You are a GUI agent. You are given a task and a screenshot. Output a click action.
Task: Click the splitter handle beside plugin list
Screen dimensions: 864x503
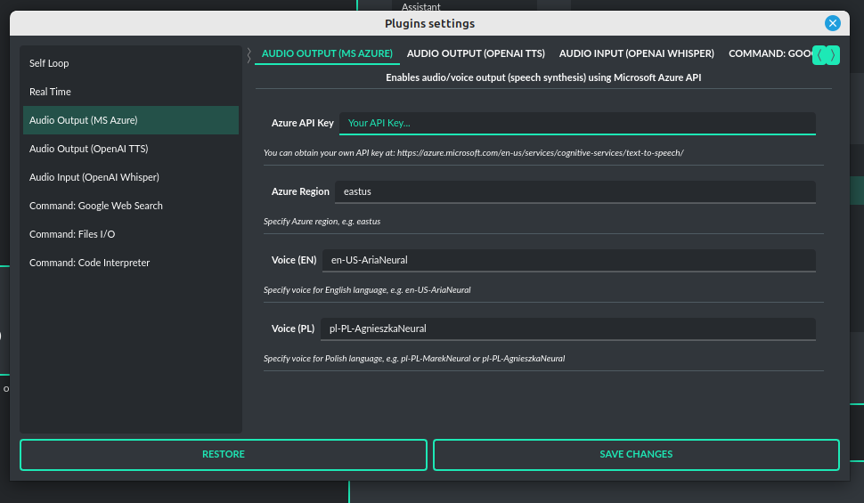coord(249,55)
